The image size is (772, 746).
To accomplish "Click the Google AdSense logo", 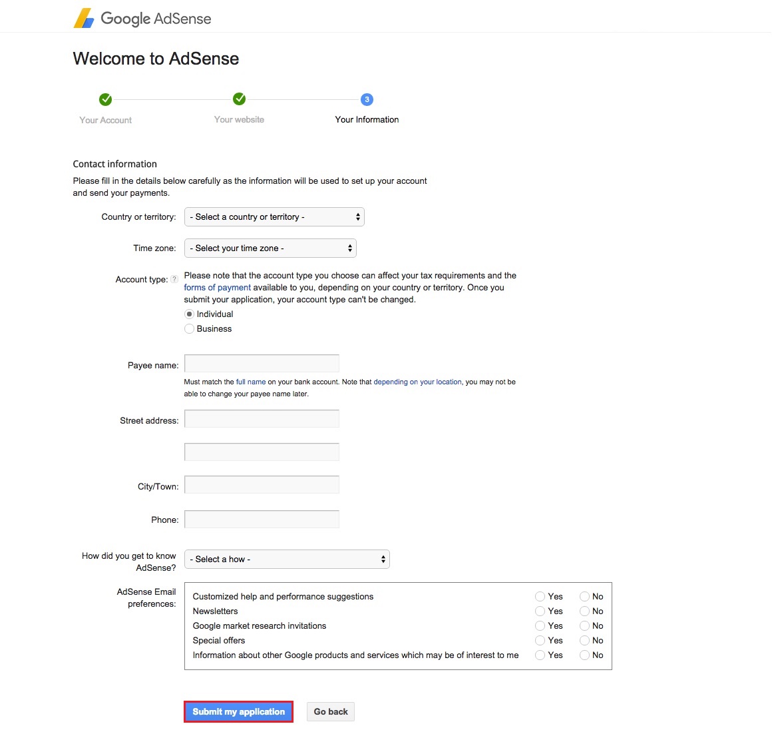I will (142, 18).
